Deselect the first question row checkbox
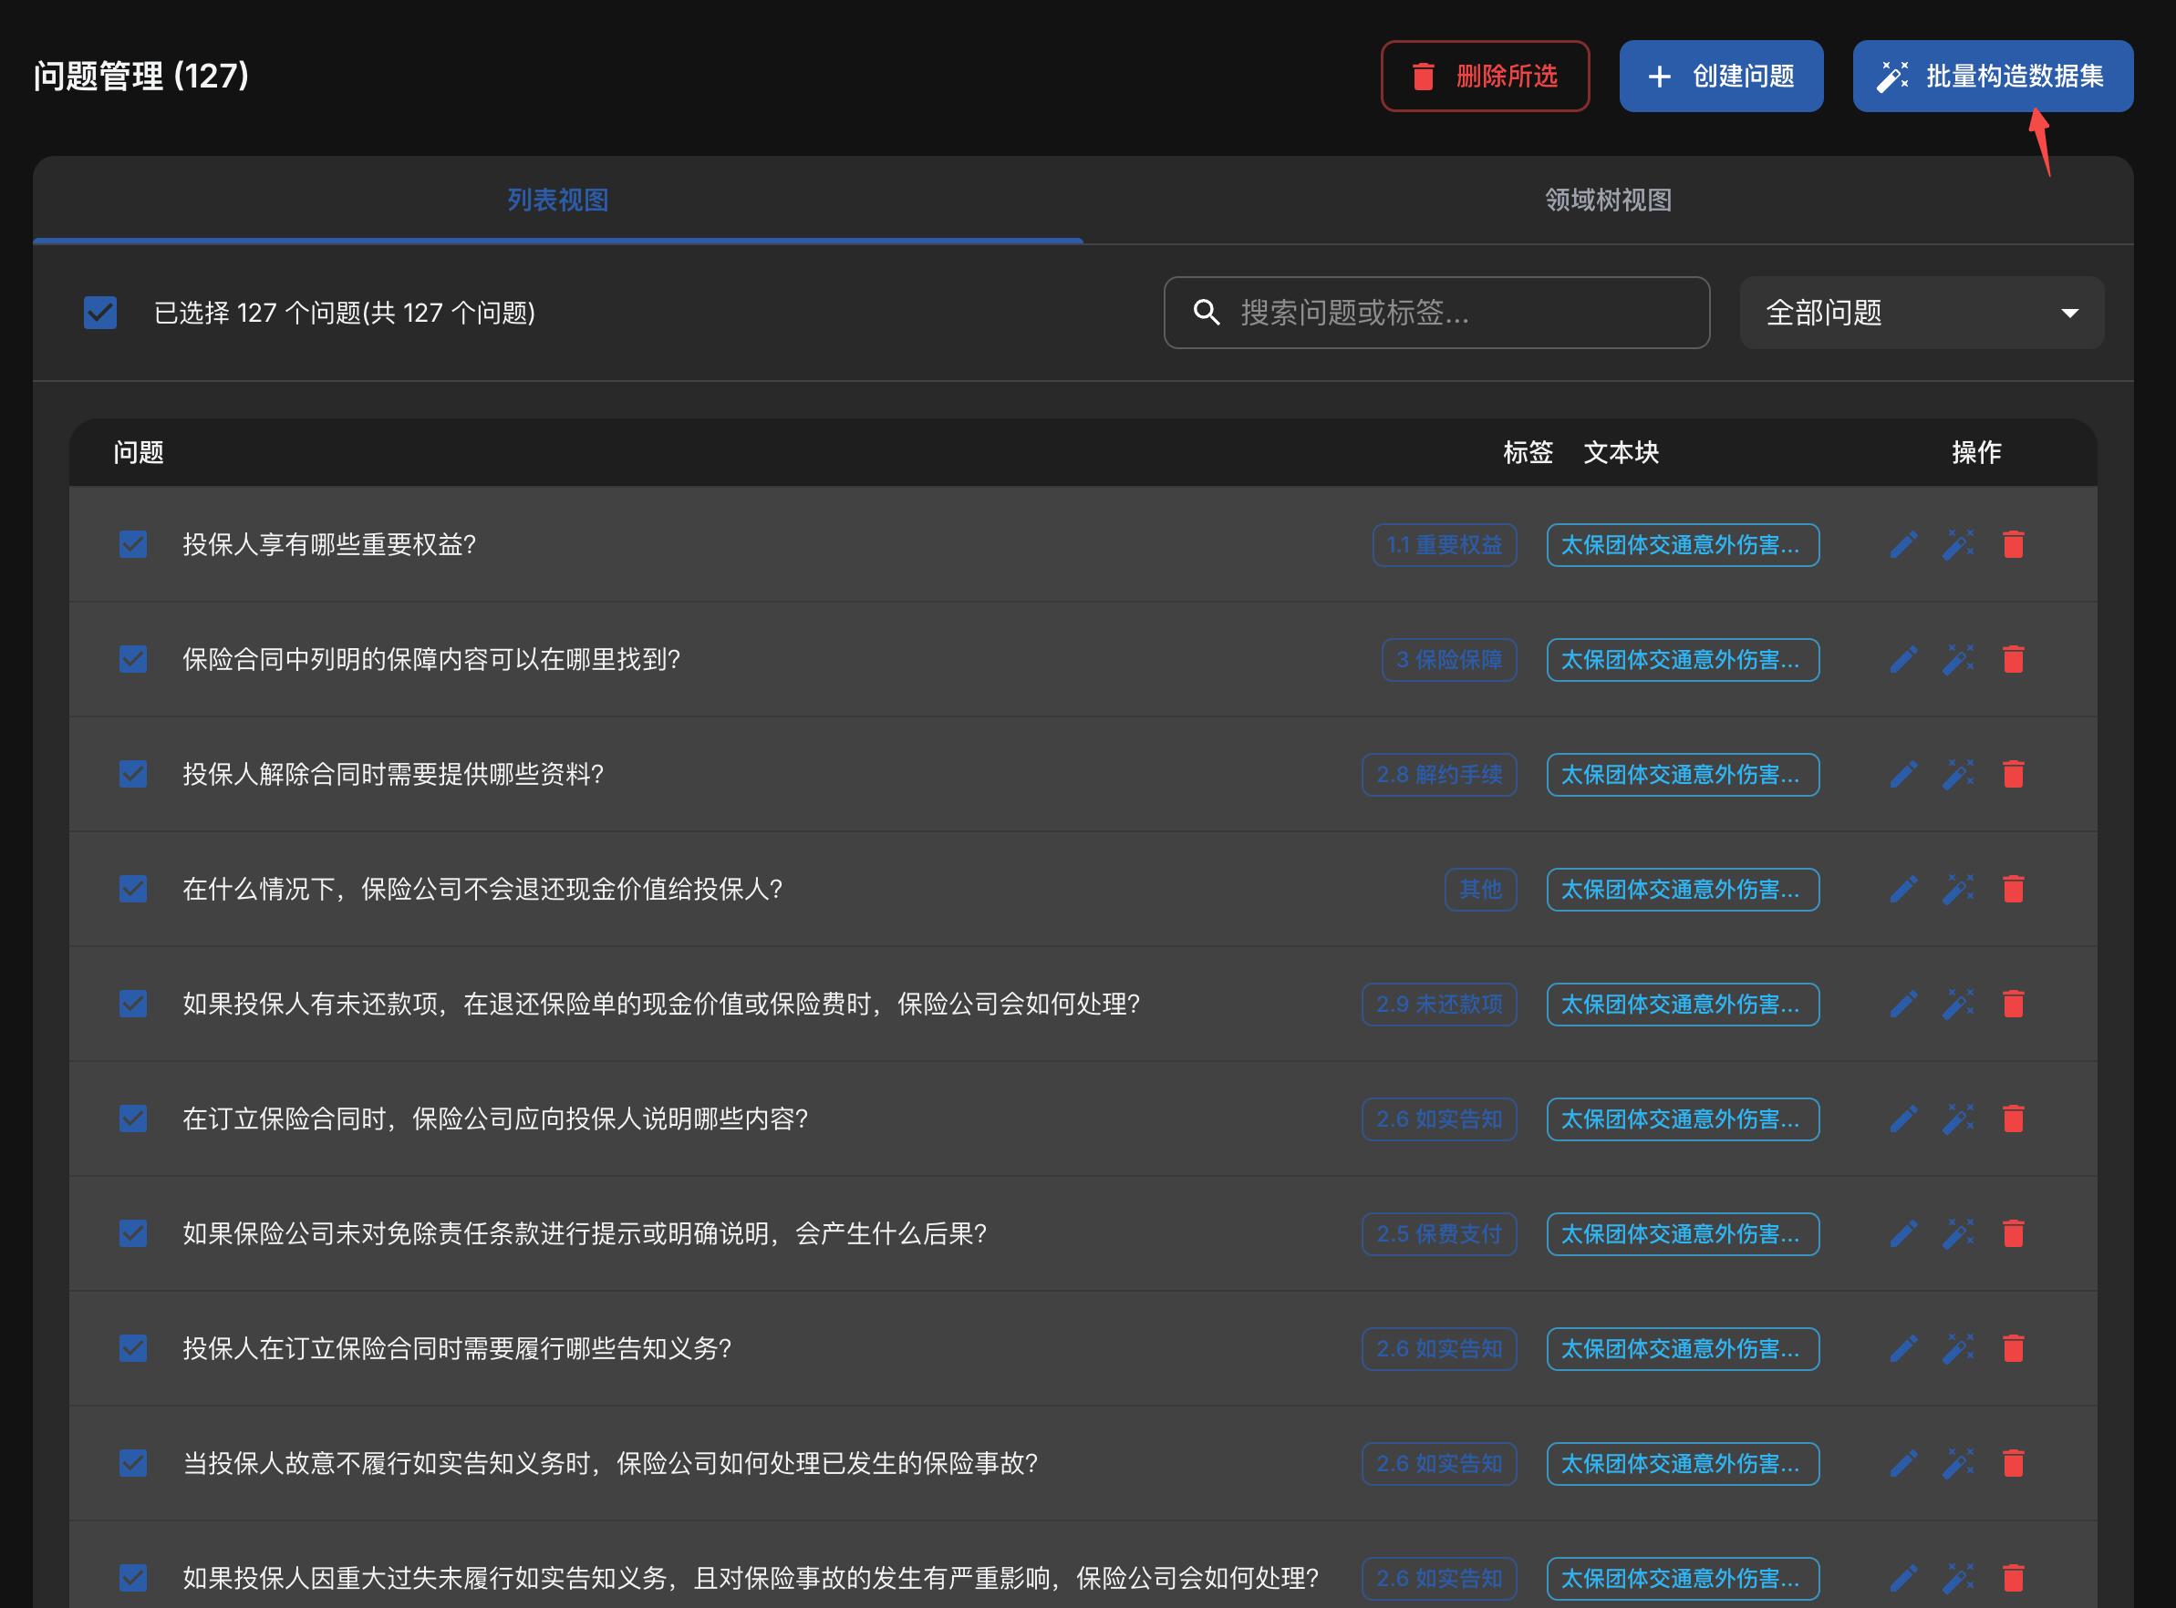 [x=132, y=544]
